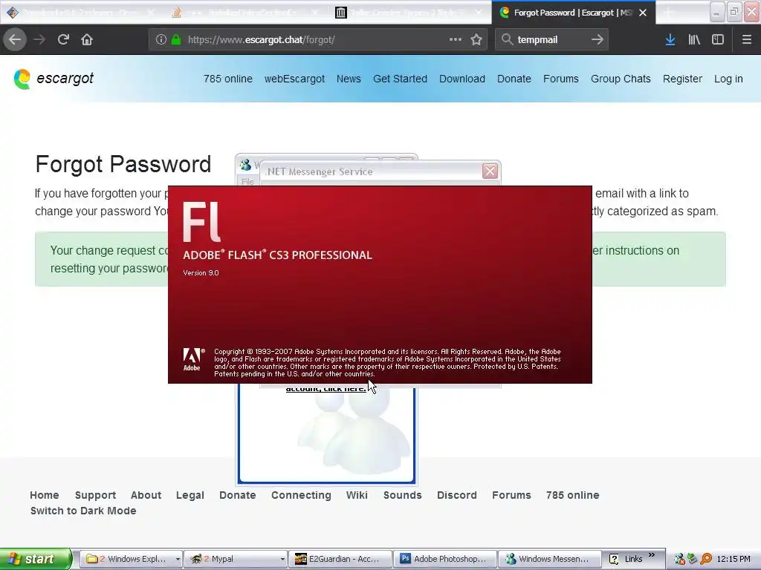Image resolution: width=761 pixels, height=570 pixels.
Task: Open Donate in the top navigation
Action: [514, 79]
